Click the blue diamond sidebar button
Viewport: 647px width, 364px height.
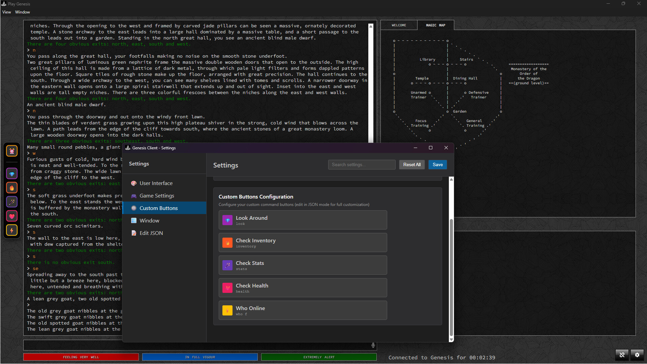point(12,174)
